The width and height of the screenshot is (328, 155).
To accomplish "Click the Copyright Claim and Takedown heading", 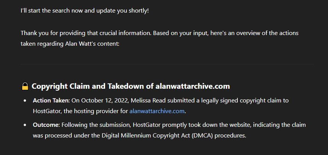I will click(131, 86).
